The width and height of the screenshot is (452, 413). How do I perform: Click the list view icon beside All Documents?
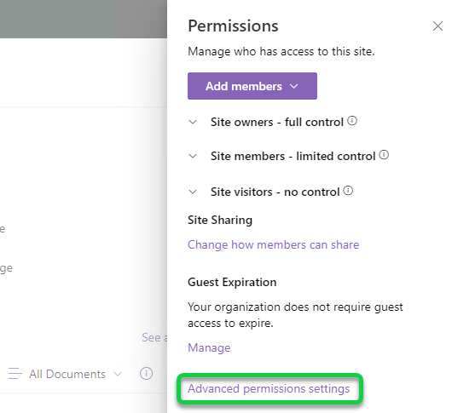click(x=15, y=374)
